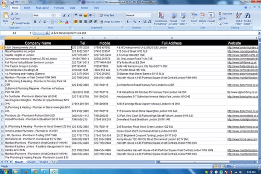Toggle Center alignment
This screenshot has height=174, width=261.
click(x=81, y=22)
